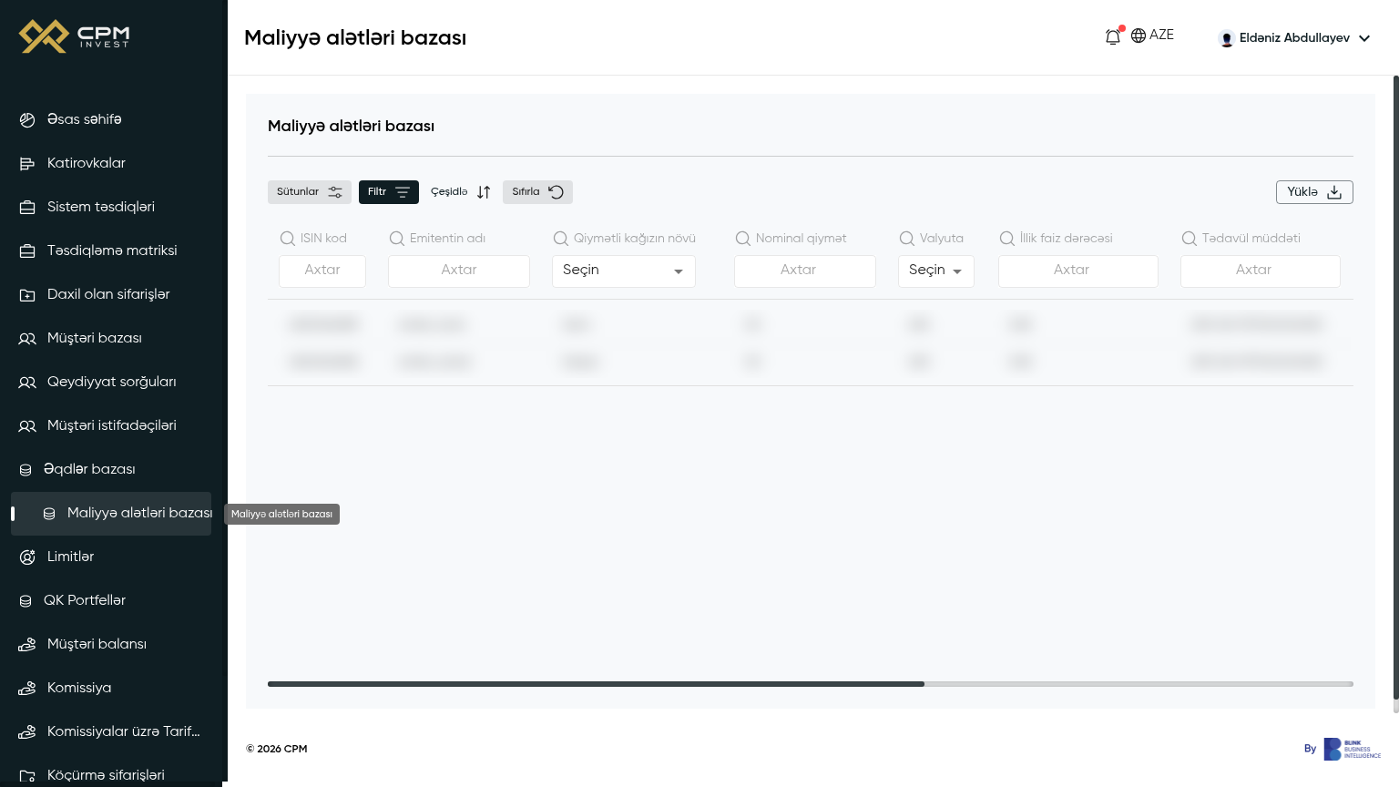Toggle the Filtr button

click(x=389, y=192)
